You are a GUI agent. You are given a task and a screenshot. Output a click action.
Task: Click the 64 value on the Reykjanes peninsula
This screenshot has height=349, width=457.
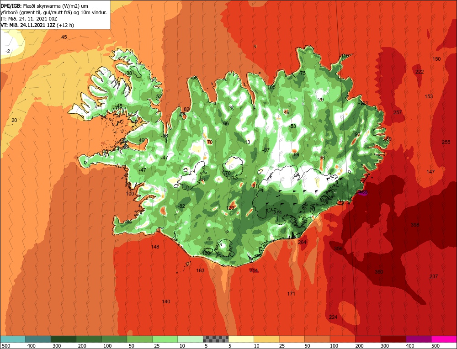tap(129, 222)
